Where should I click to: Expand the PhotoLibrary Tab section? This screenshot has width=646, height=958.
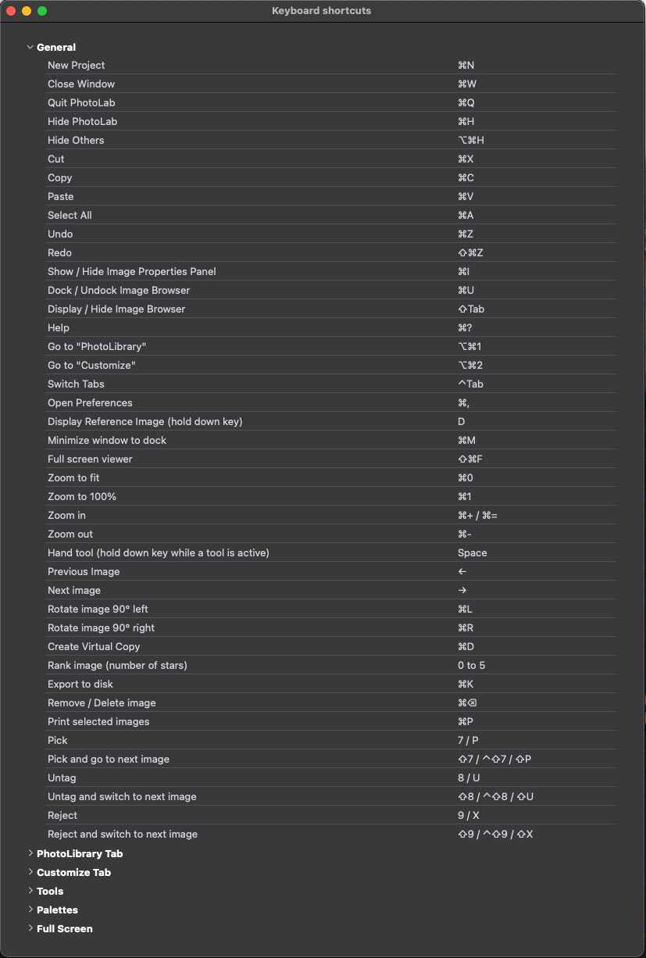(30, 853)
